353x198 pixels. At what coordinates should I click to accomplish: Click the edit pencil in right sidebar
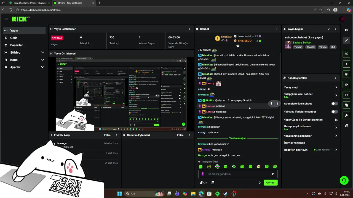346,40
